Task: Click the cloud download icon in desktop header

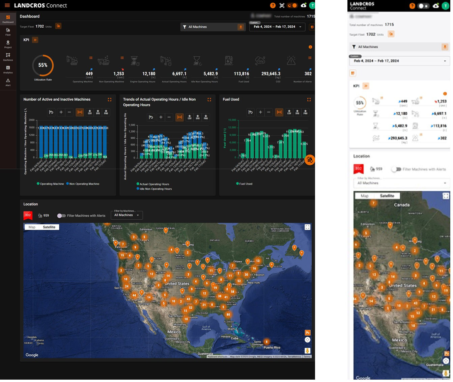Action: (x=304, y=5)
